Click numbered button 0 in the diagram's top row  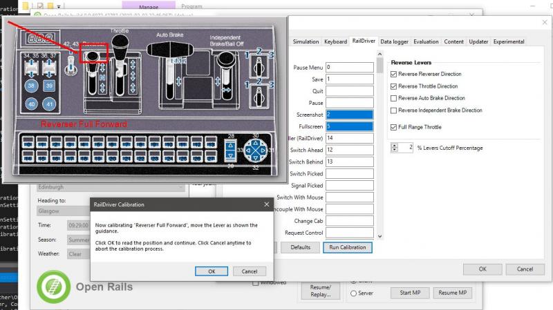[x=28, y=143]
